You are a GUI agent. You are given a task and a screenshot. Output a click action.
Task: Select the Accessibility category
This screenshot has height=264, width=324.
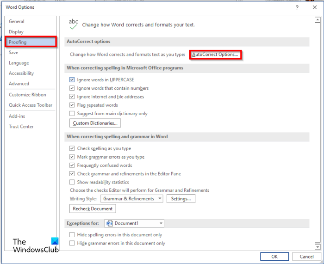point(31,73)
